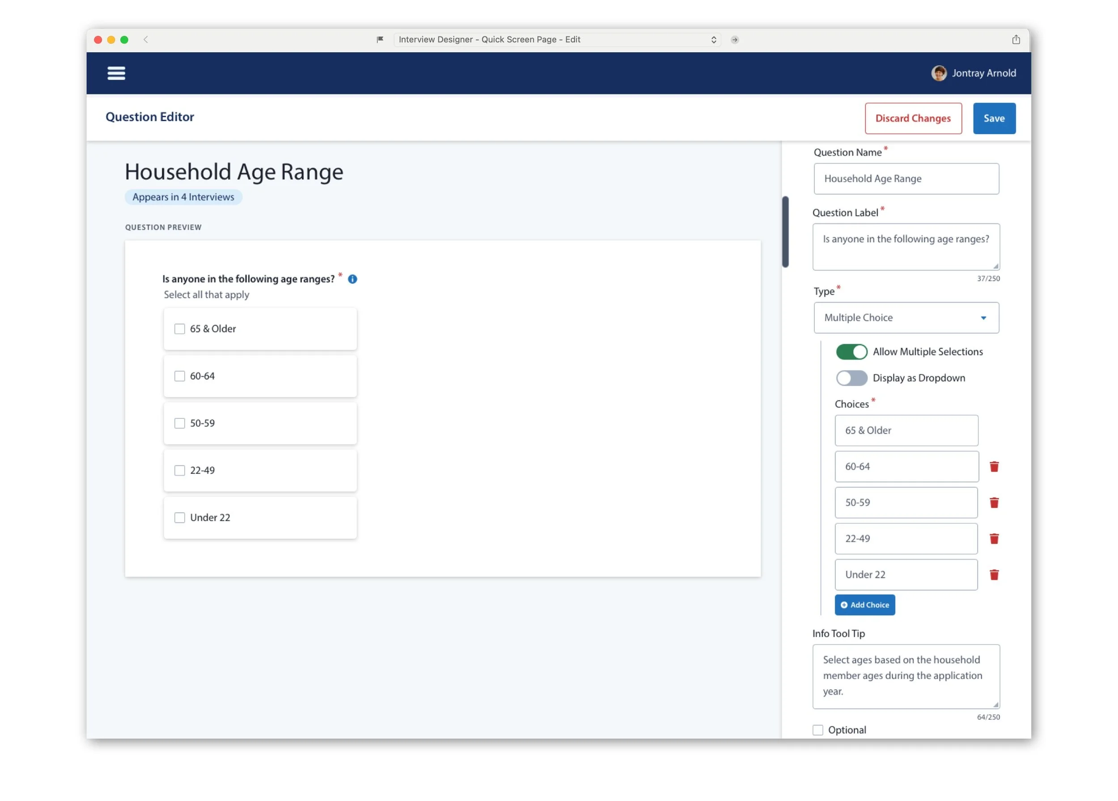The height and width of the screenshot is (801, 1118).
Task: Click the flag icon beside the address bar
Action: tap(380, 39)
